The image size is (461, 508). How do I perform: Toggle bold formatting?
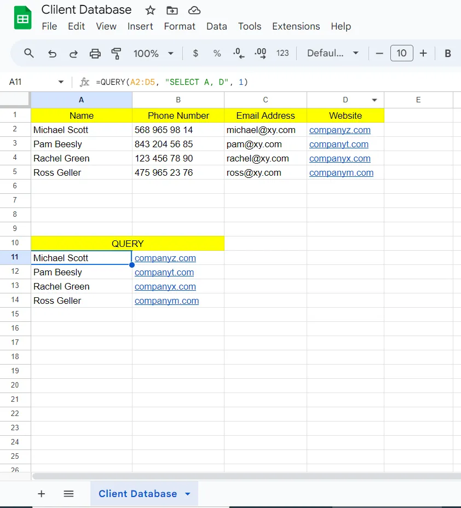click(448, 53)
